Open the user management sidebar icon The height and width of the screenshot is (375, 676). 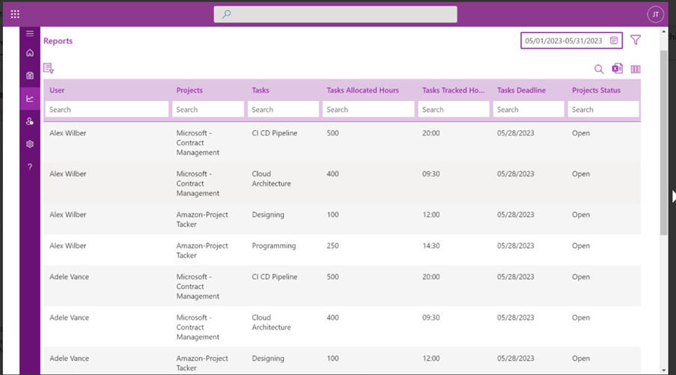click(30, 121)
